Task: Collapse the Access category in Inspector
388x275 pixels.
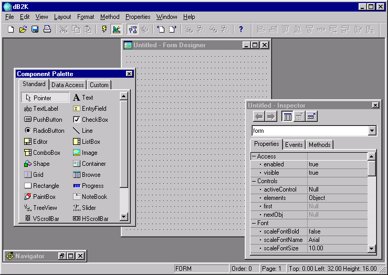Action: [254, 156]
